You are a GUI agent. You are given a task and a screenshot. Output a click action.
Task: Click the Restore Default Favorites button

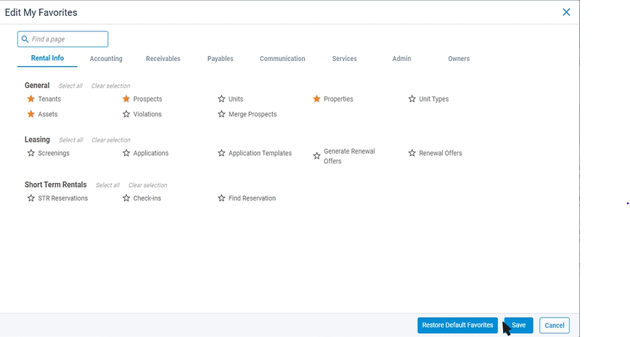click(x=458, y=325)
